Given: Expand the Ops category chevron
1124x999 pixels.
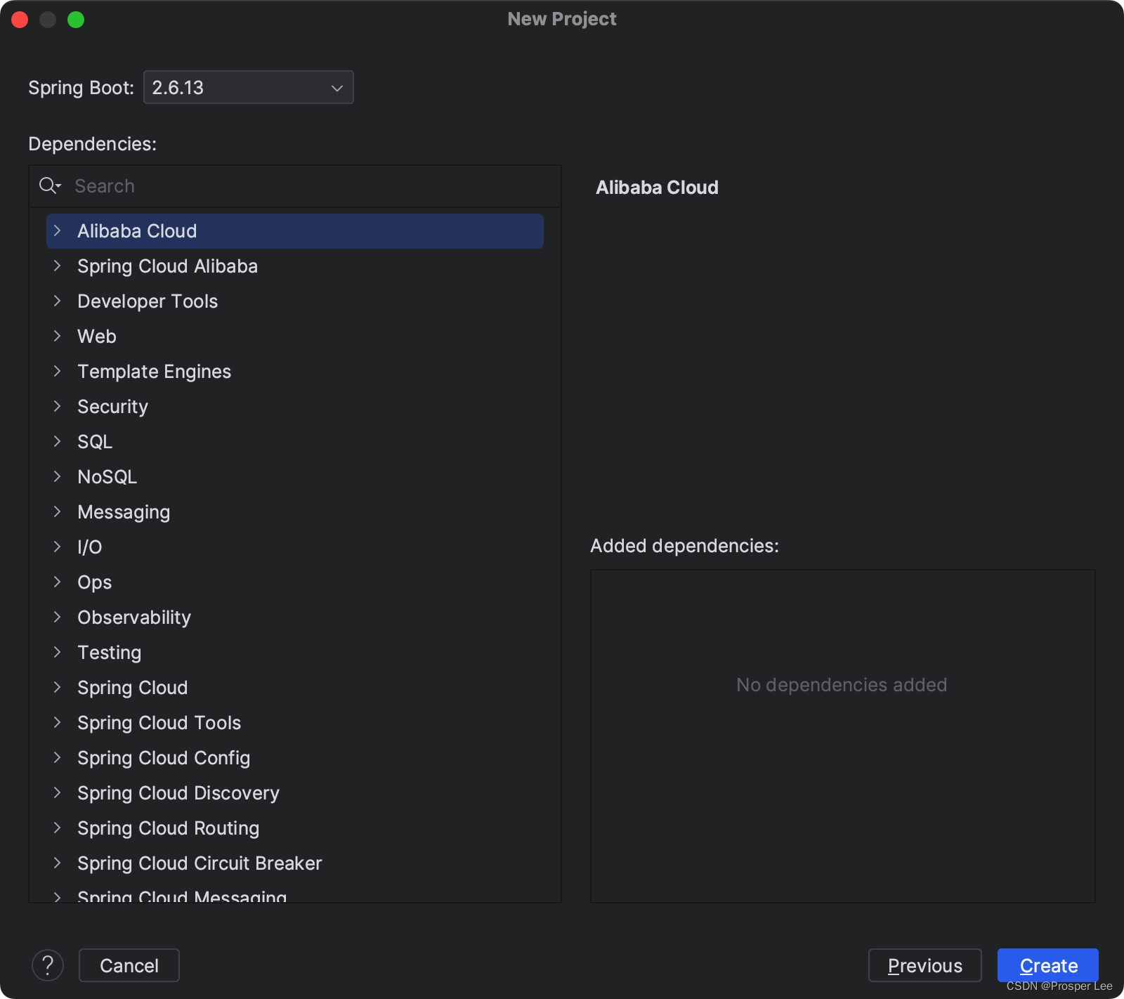Looking at the screenshot, I should point(58,582).
